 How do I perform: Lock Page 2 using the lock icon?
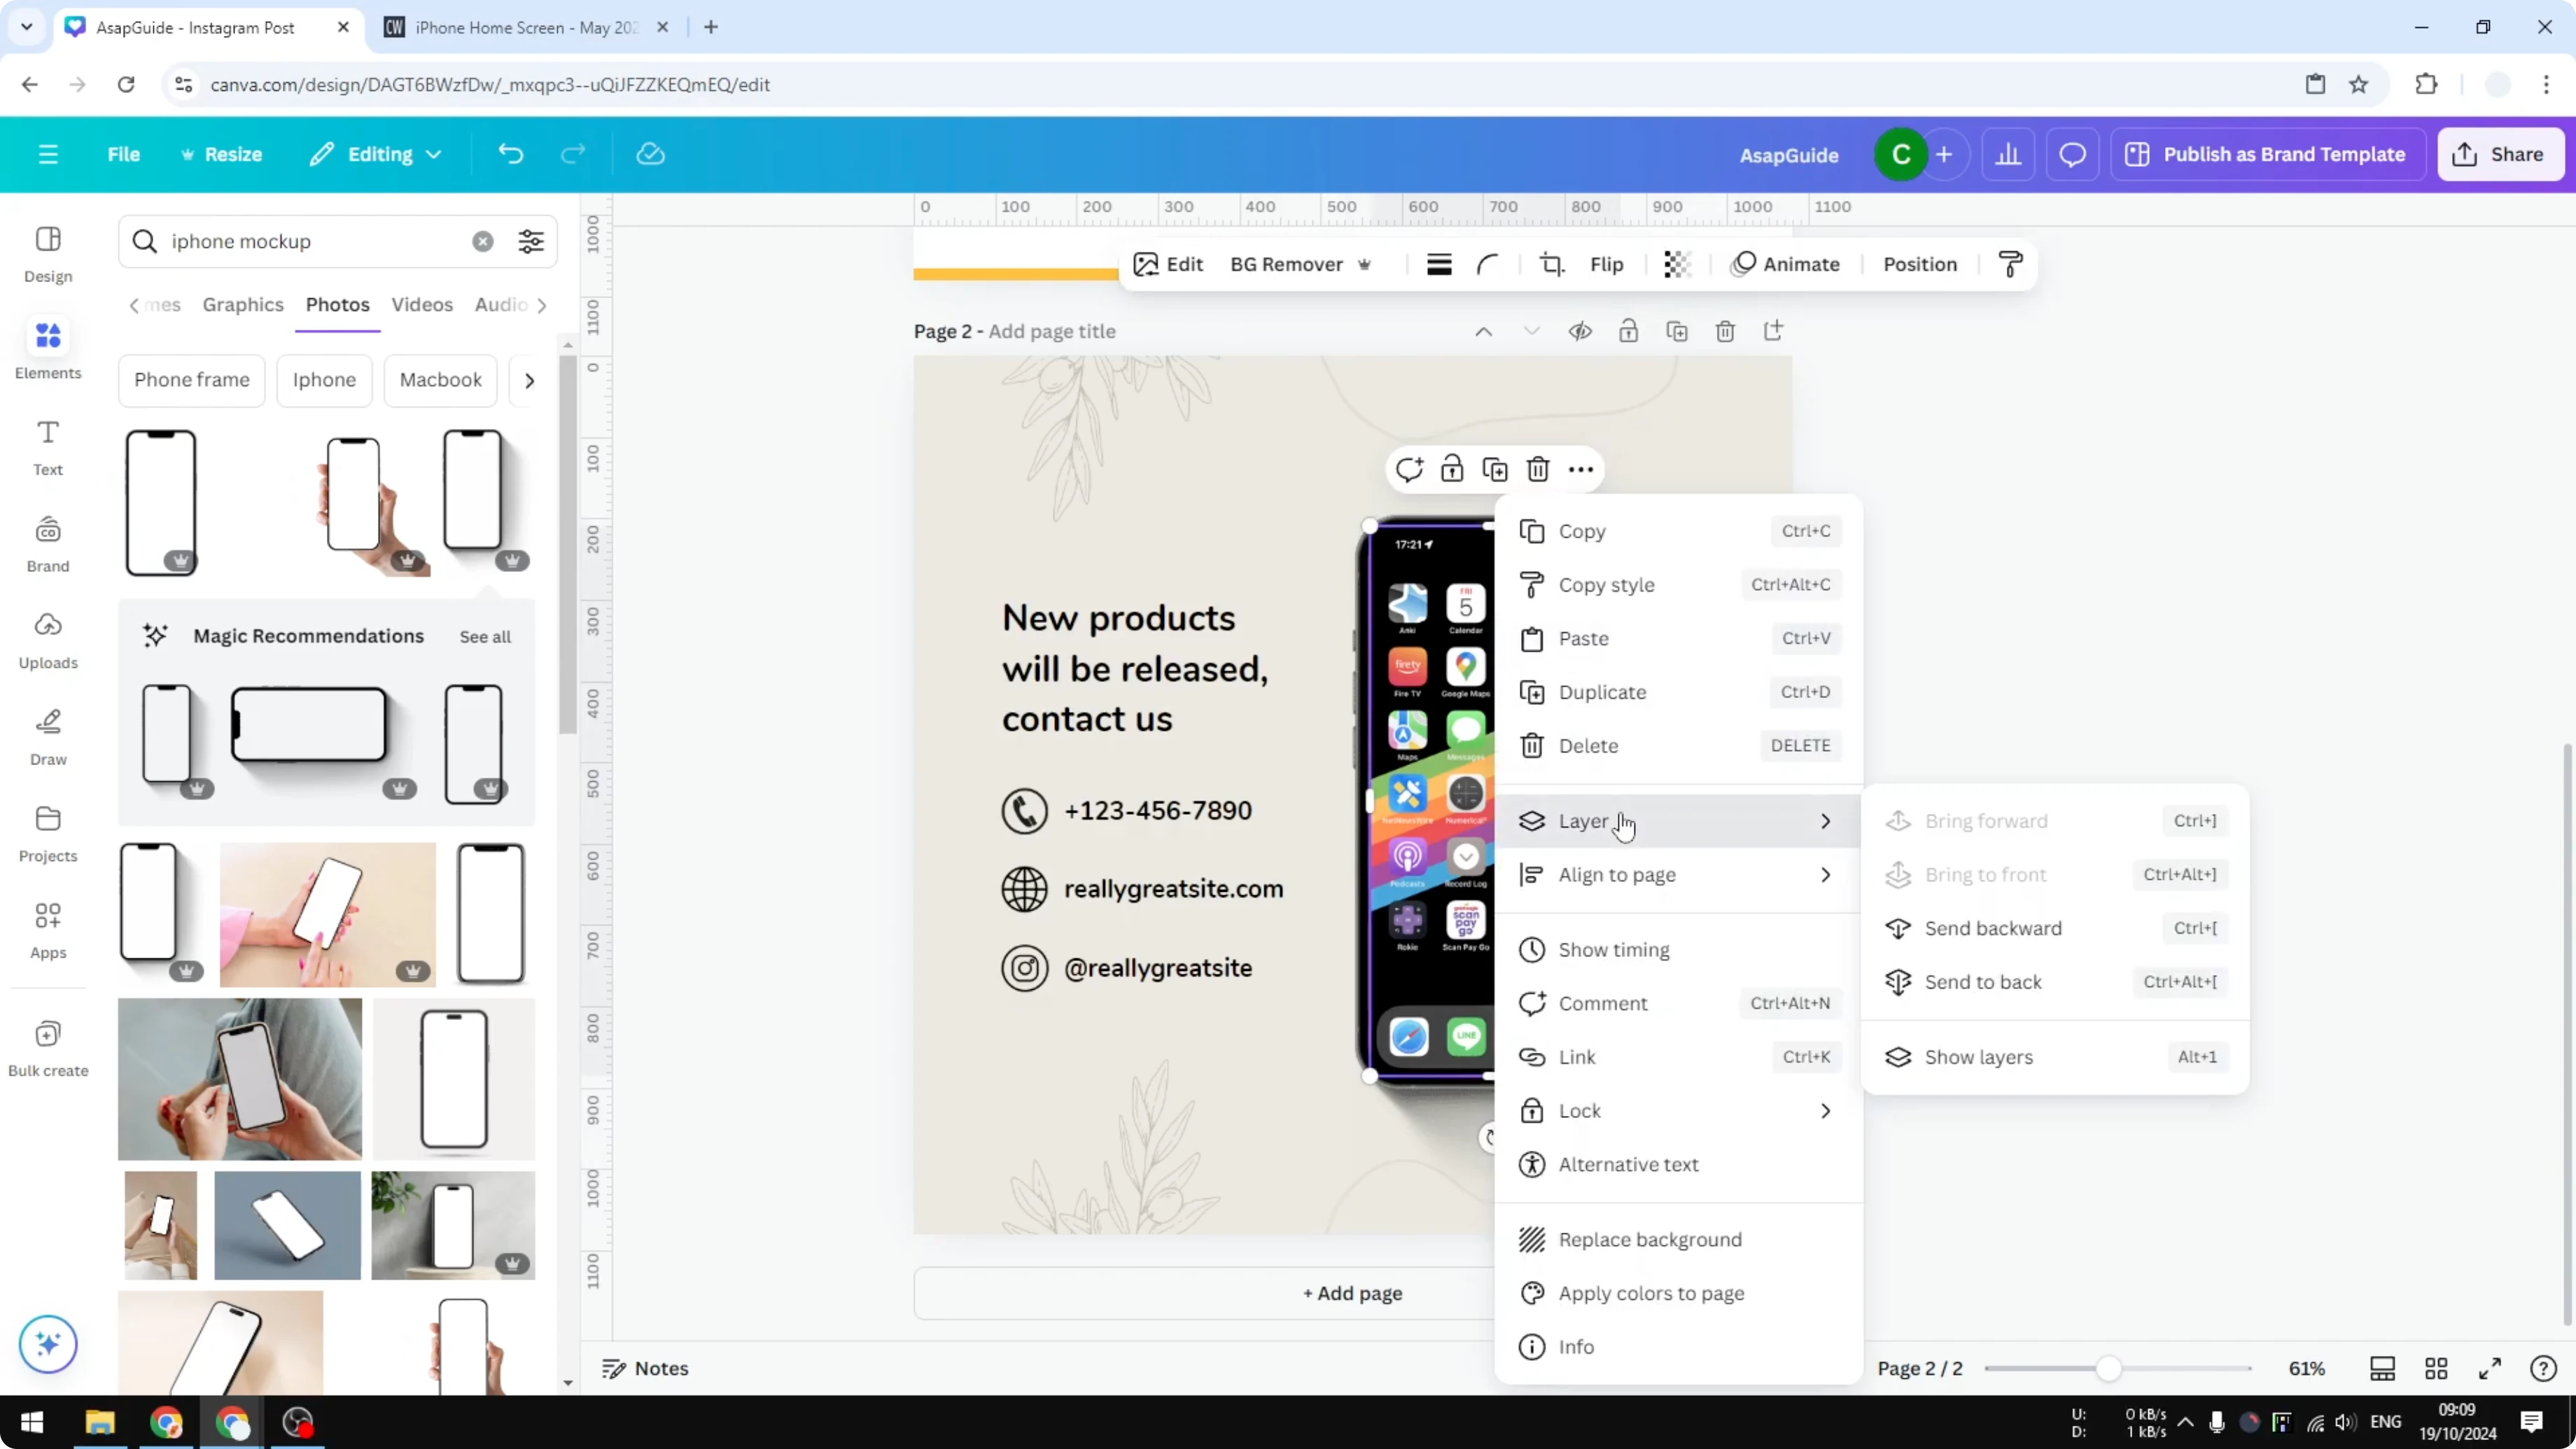pyautogui.click(x=1628, y=330)
